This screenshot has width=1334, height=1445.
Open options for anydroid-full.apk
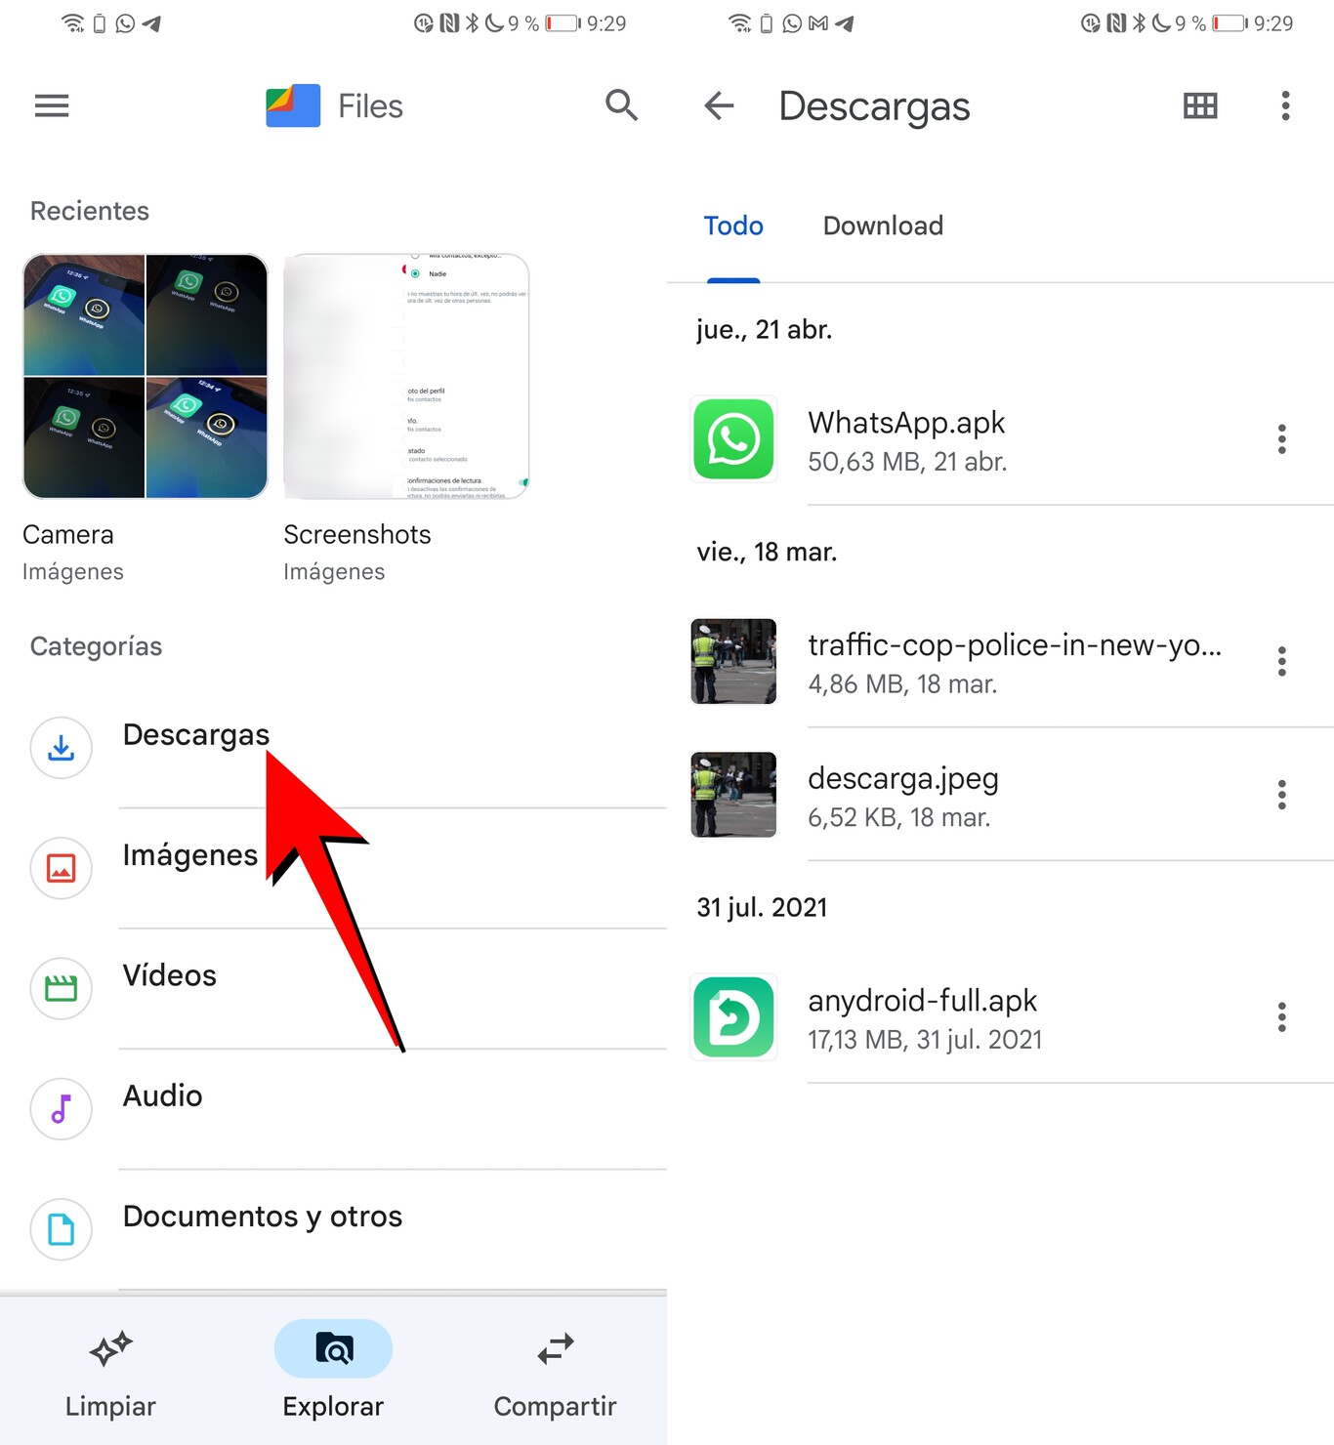pos(1281,1016)
